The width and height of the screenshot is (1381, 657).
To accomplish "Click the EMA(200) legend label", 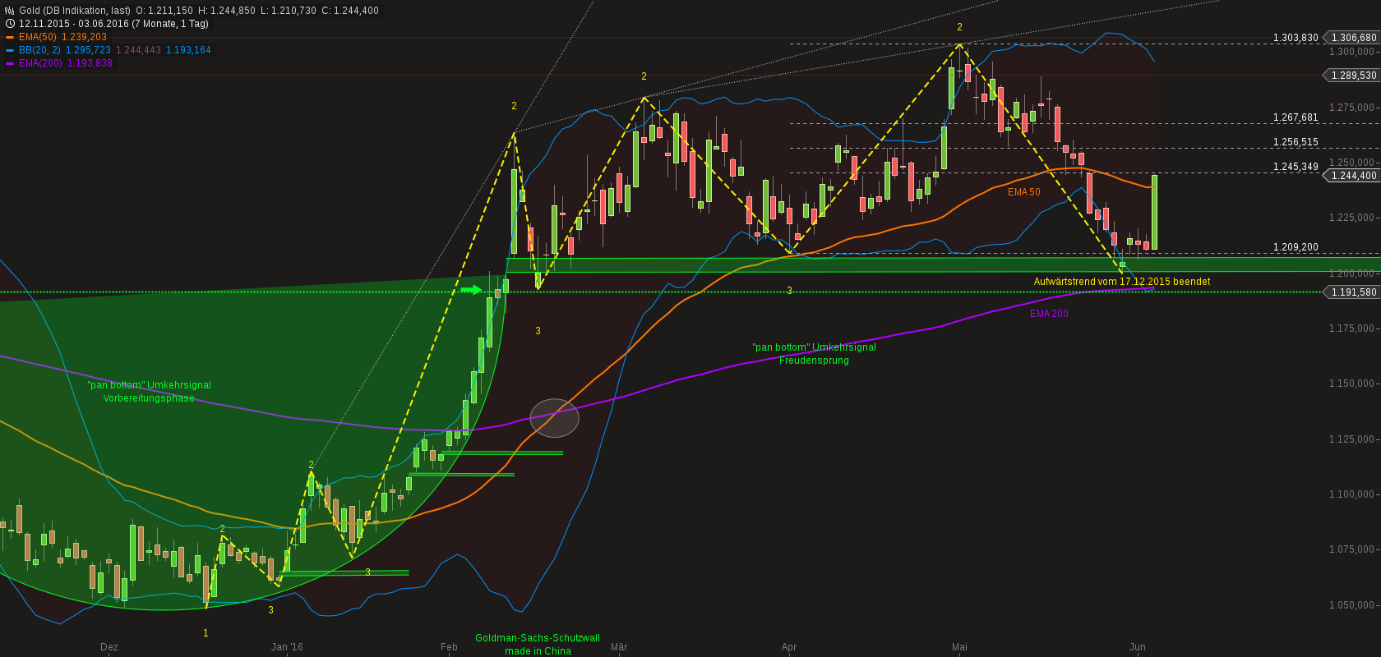I will (40, 63).
